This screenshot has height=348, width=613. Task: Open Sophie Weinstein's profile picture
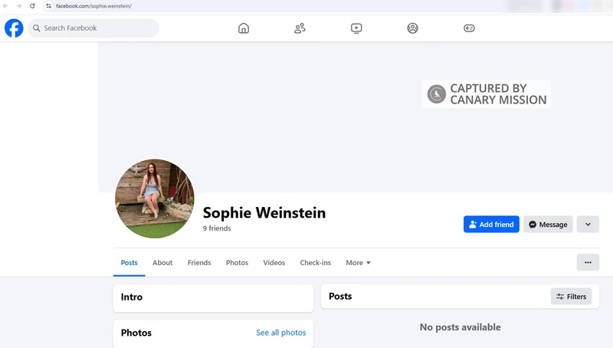tap(155, 199)
